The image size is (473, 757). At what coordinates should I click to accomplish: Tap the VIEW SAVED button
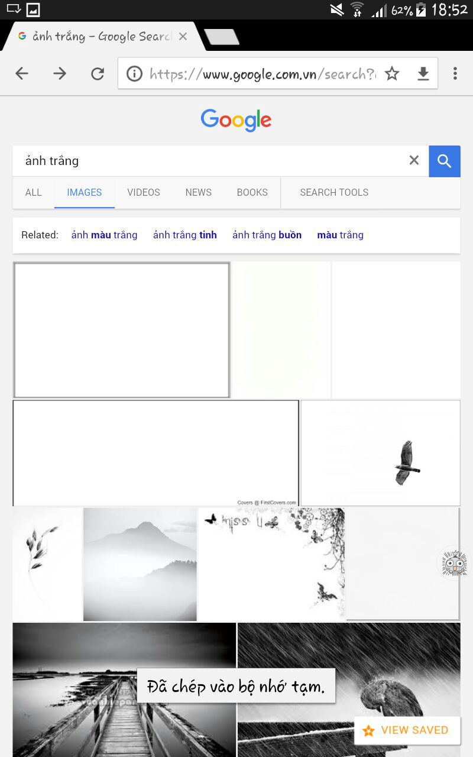[x=406, y=730]
